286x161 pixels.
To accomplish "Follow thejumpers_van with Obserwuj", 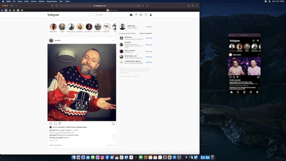I will [149, 57].
